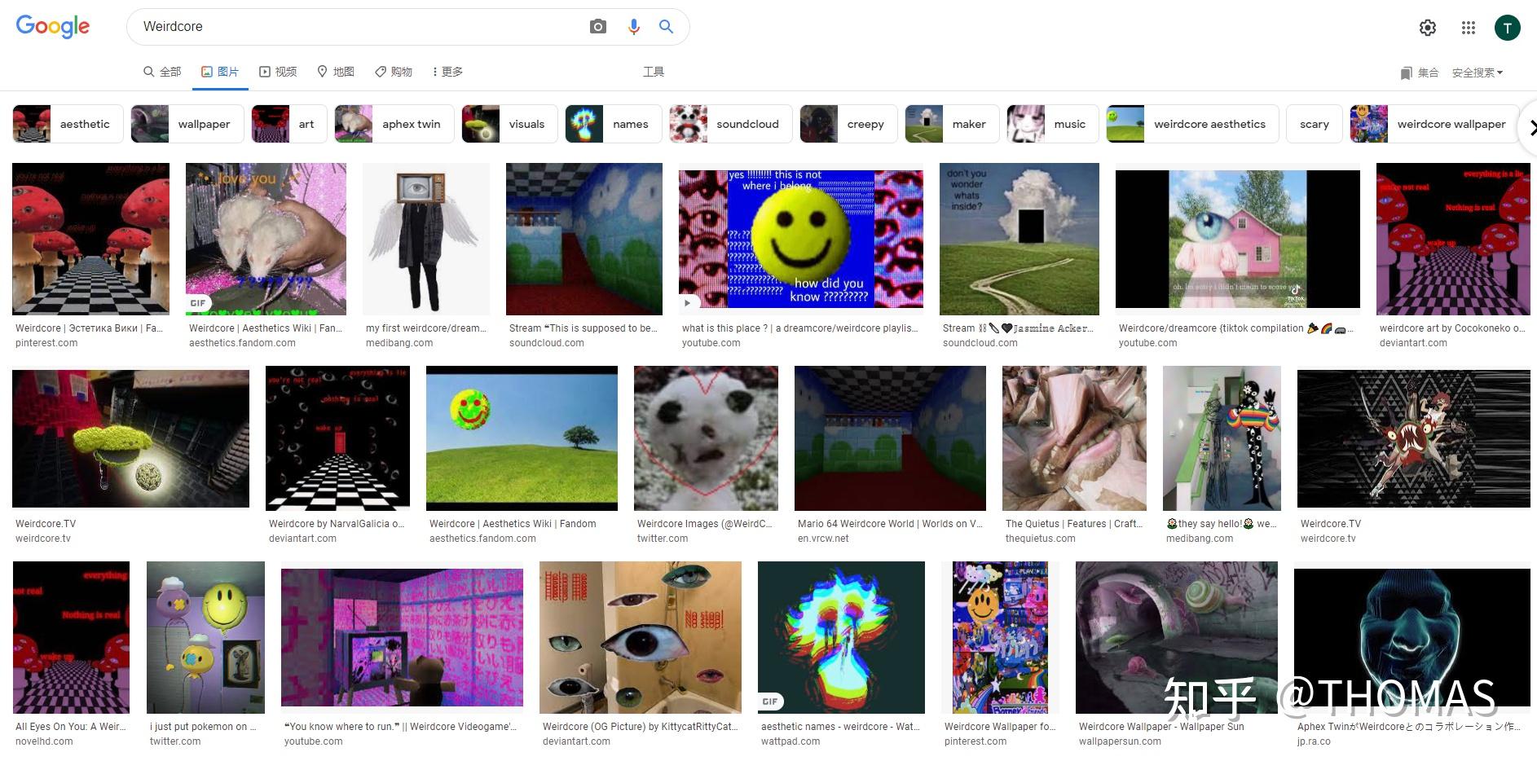Start voice search with microphone icon
Screen dimensions: 1537x761
coord(633,27)
